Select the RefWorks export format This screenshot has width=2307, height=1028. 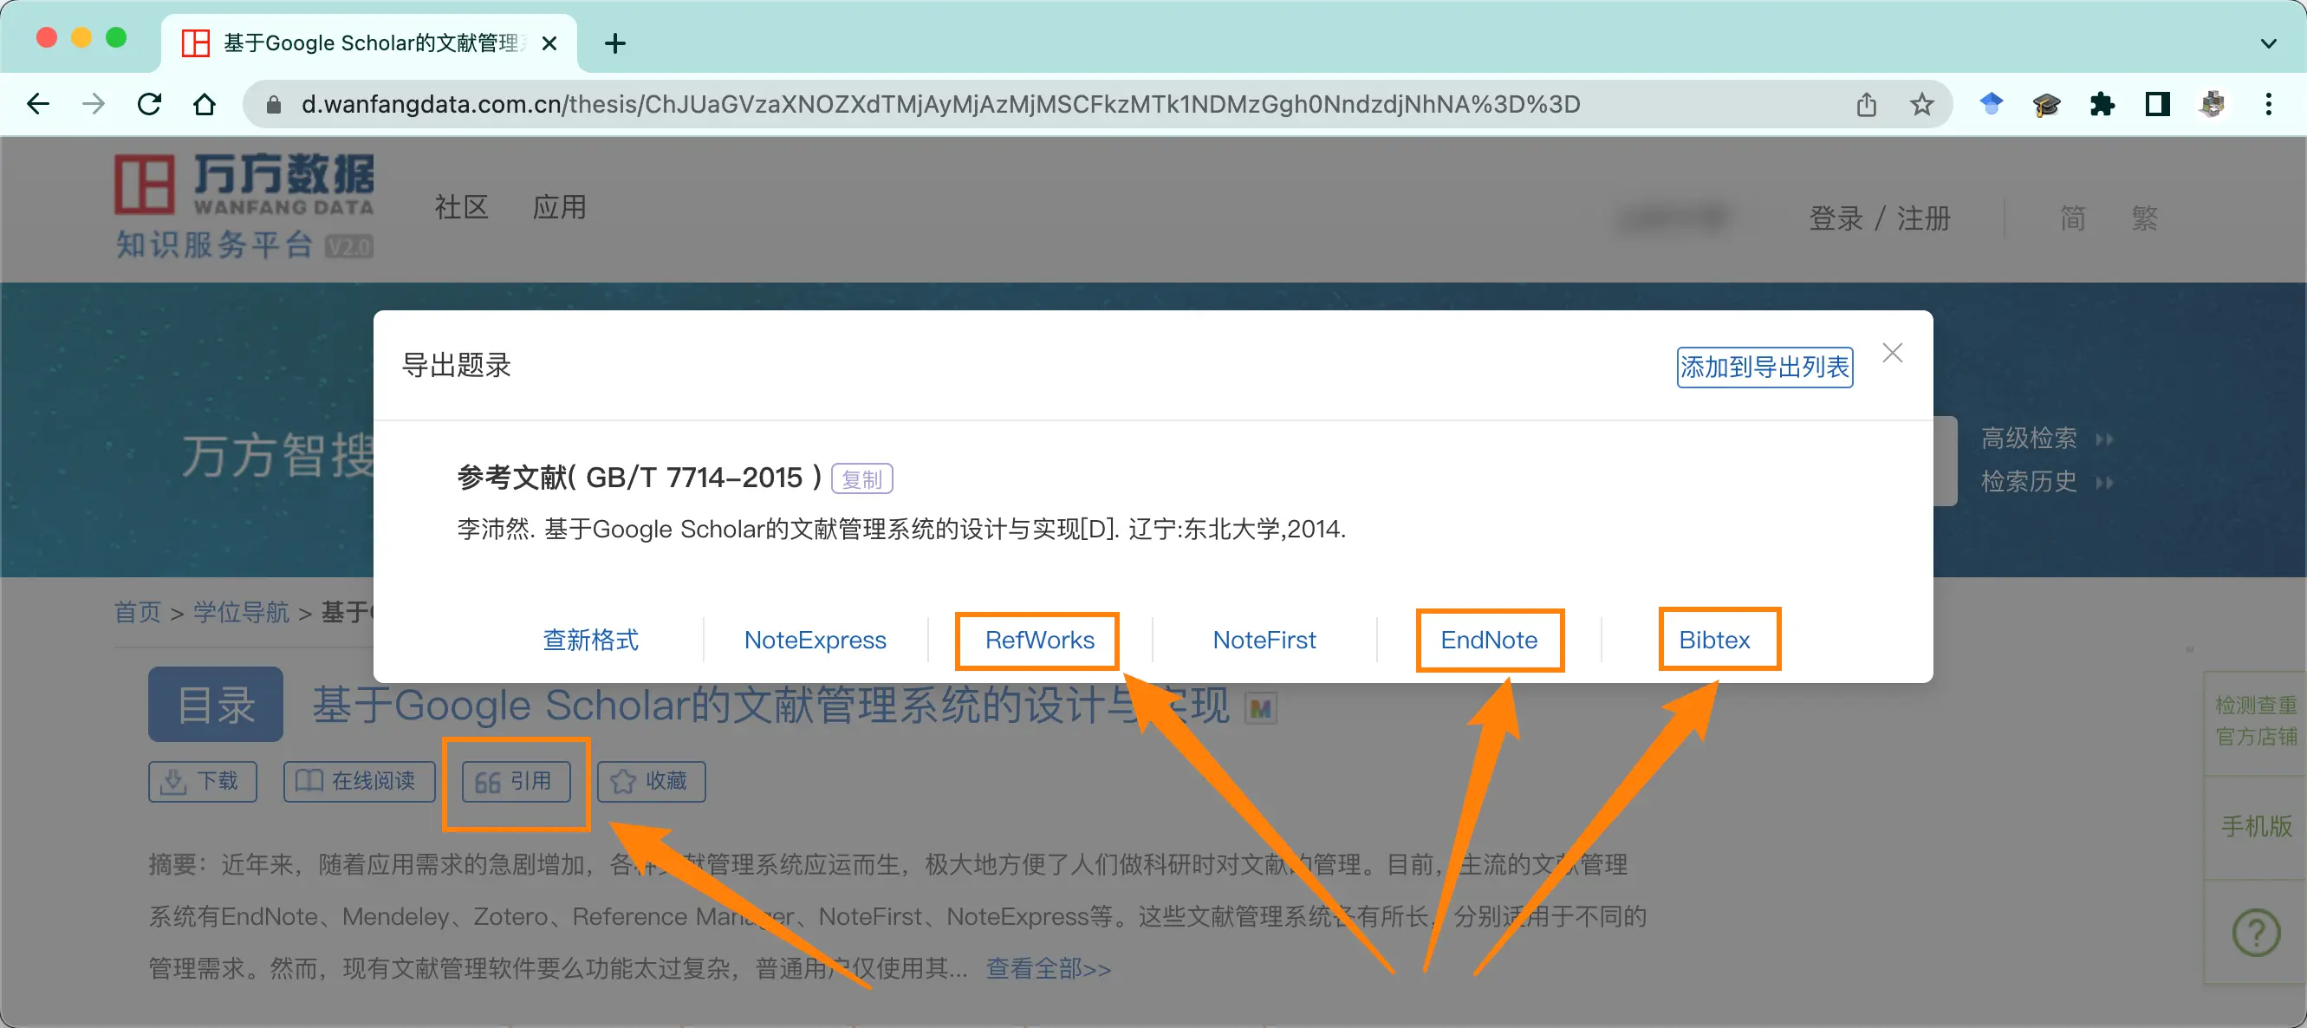[x=1039, y=640]
